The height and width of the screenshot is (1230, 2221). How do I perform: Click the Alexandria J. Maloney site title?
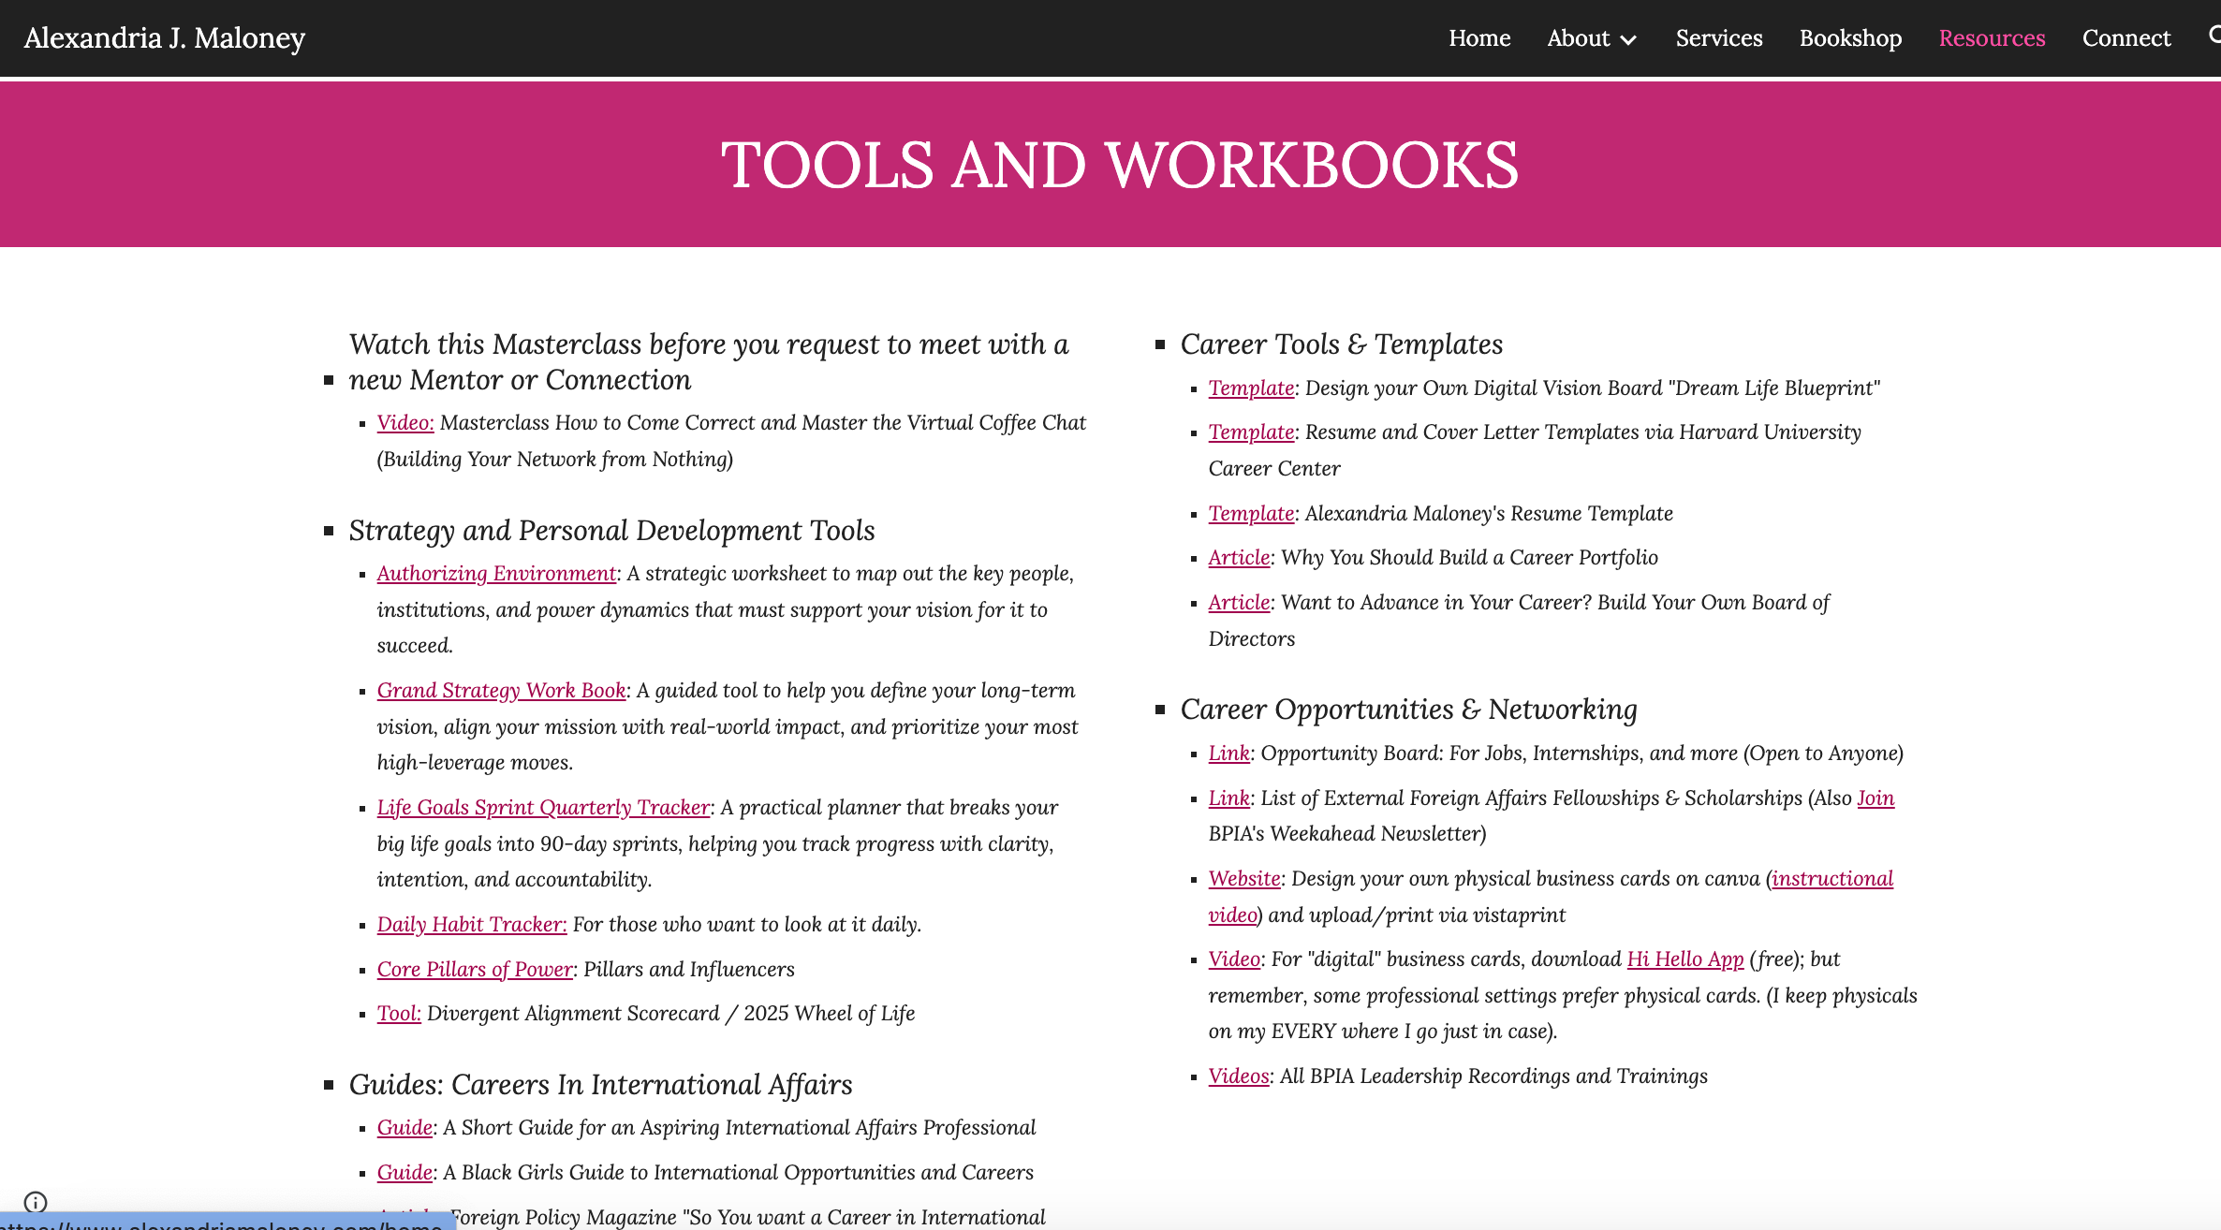165,38
